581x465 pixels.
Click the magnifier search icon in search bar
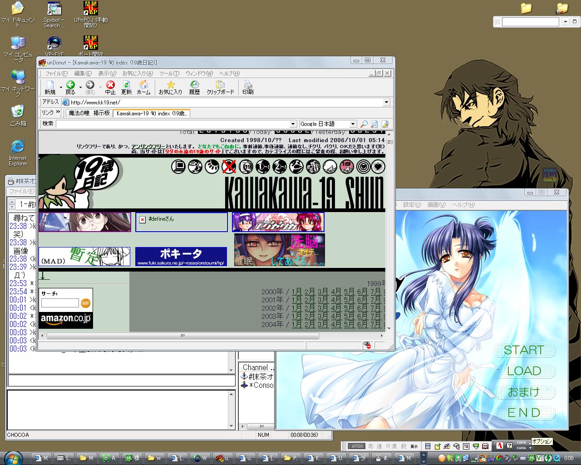364,124
